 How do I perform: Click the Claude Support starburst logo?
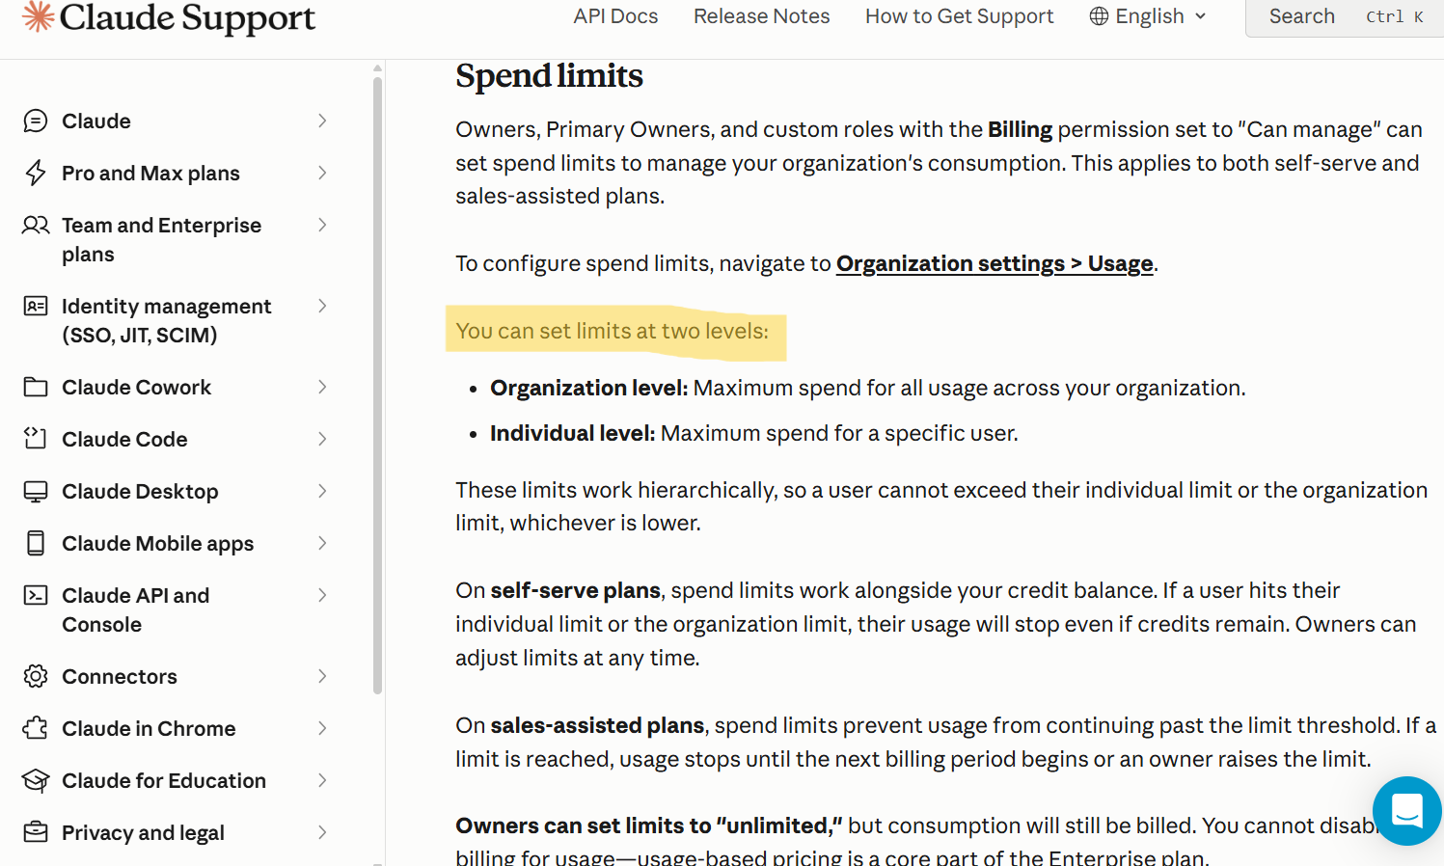[38, 15]
